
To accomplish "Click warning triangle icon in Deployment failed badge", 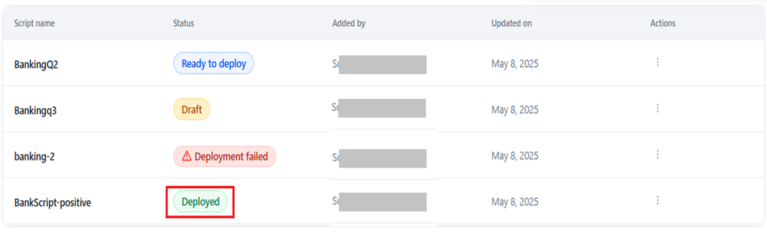I will click(187, 157).
